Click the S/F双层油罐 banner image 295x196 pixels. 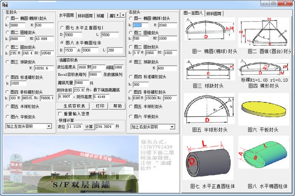[x=71, y=164]
